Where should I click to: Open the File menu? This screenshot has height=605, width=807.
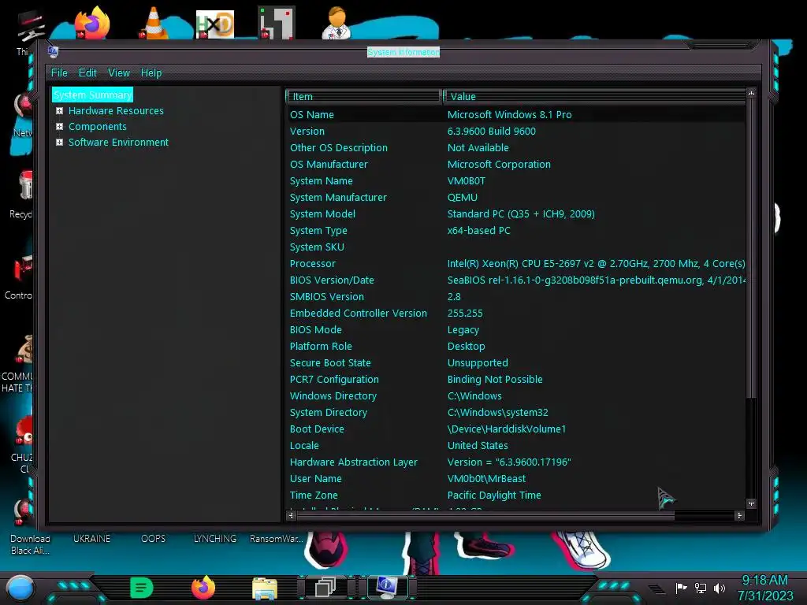[59, 73]
